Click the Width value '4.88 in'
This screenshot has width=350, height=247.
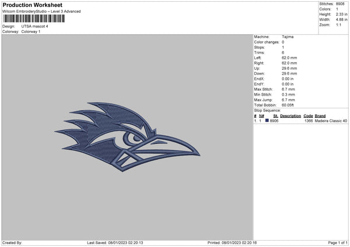(x=341, y=20)
